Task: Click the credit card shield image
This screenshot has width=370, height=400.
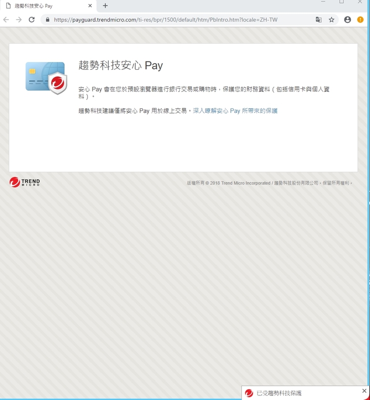Action: tap(46, 78)
